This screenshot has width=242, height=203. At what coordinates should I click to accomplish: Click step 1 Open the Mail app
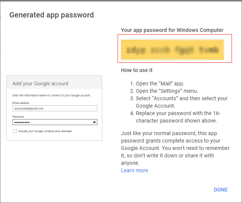click(x=157, y=84)
